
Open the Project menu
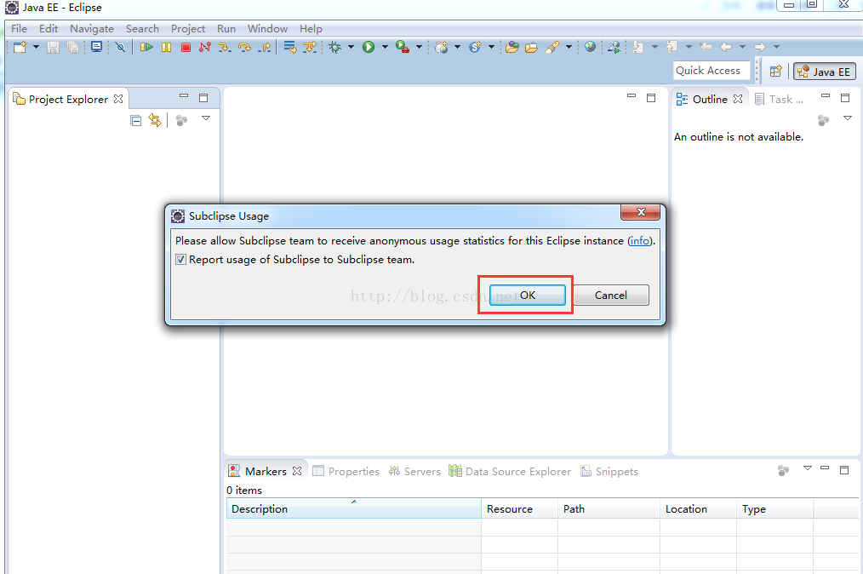click(x=188, y=29)
